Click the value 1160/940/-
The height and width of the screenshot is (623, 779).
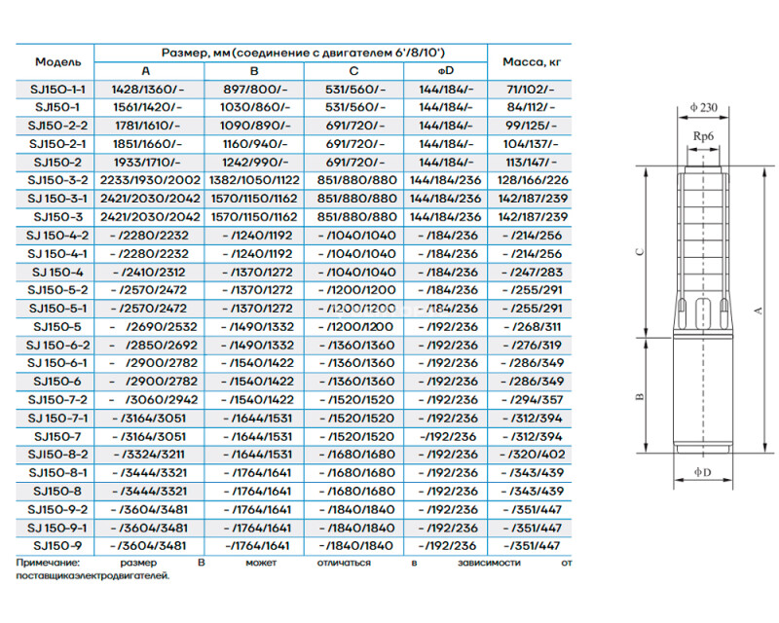pos(255,144)
